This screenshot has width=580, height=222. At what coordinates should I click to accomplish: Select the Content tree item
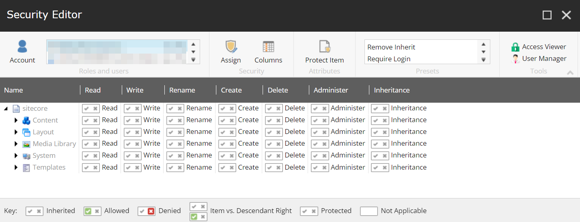(45, 120)
